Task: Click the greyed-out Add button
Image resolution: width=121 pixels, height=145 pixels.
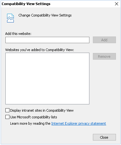Action: point(104,40)
